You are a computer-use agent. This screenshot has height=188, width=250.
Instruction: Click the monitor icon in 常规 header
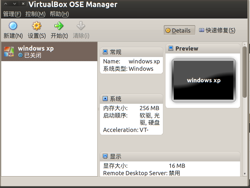tap(105, 52)
